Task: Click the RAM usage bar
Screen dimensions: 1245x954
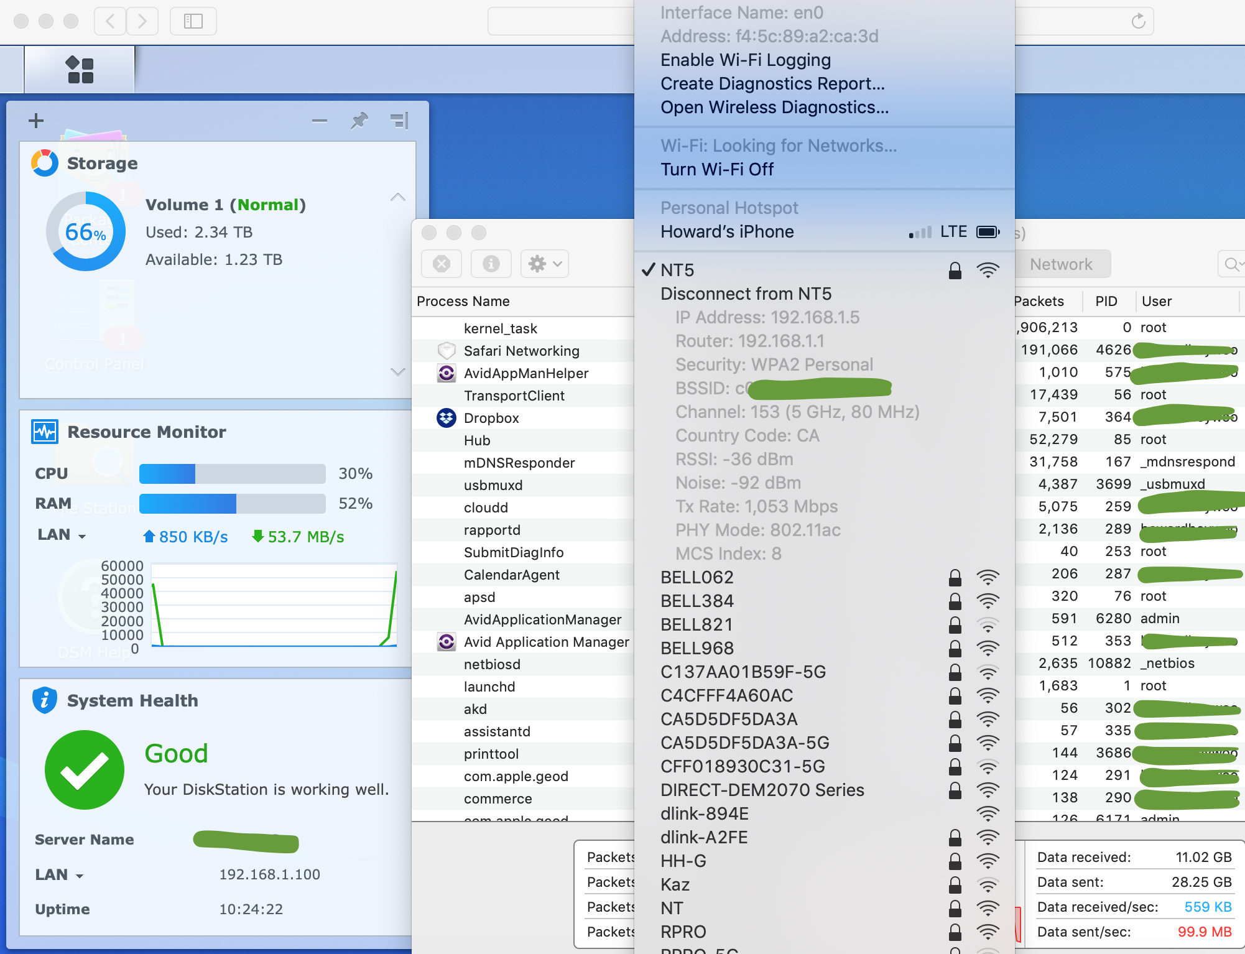Action: pos(233,504)
